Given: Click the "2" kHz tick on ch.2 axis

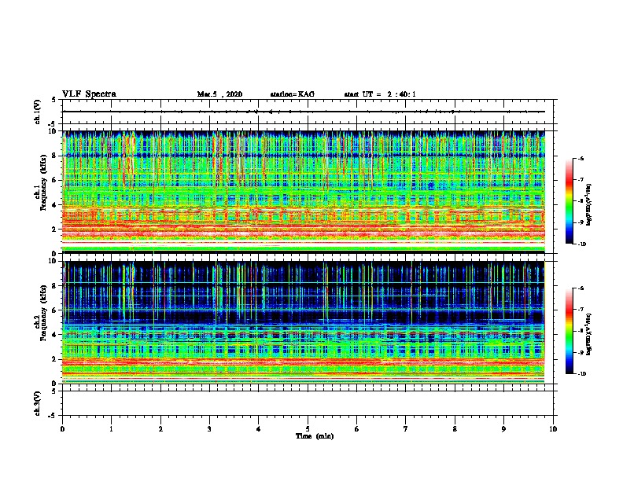Looking at the screenshot, I should pyautogui.click(x=53, y=359).
